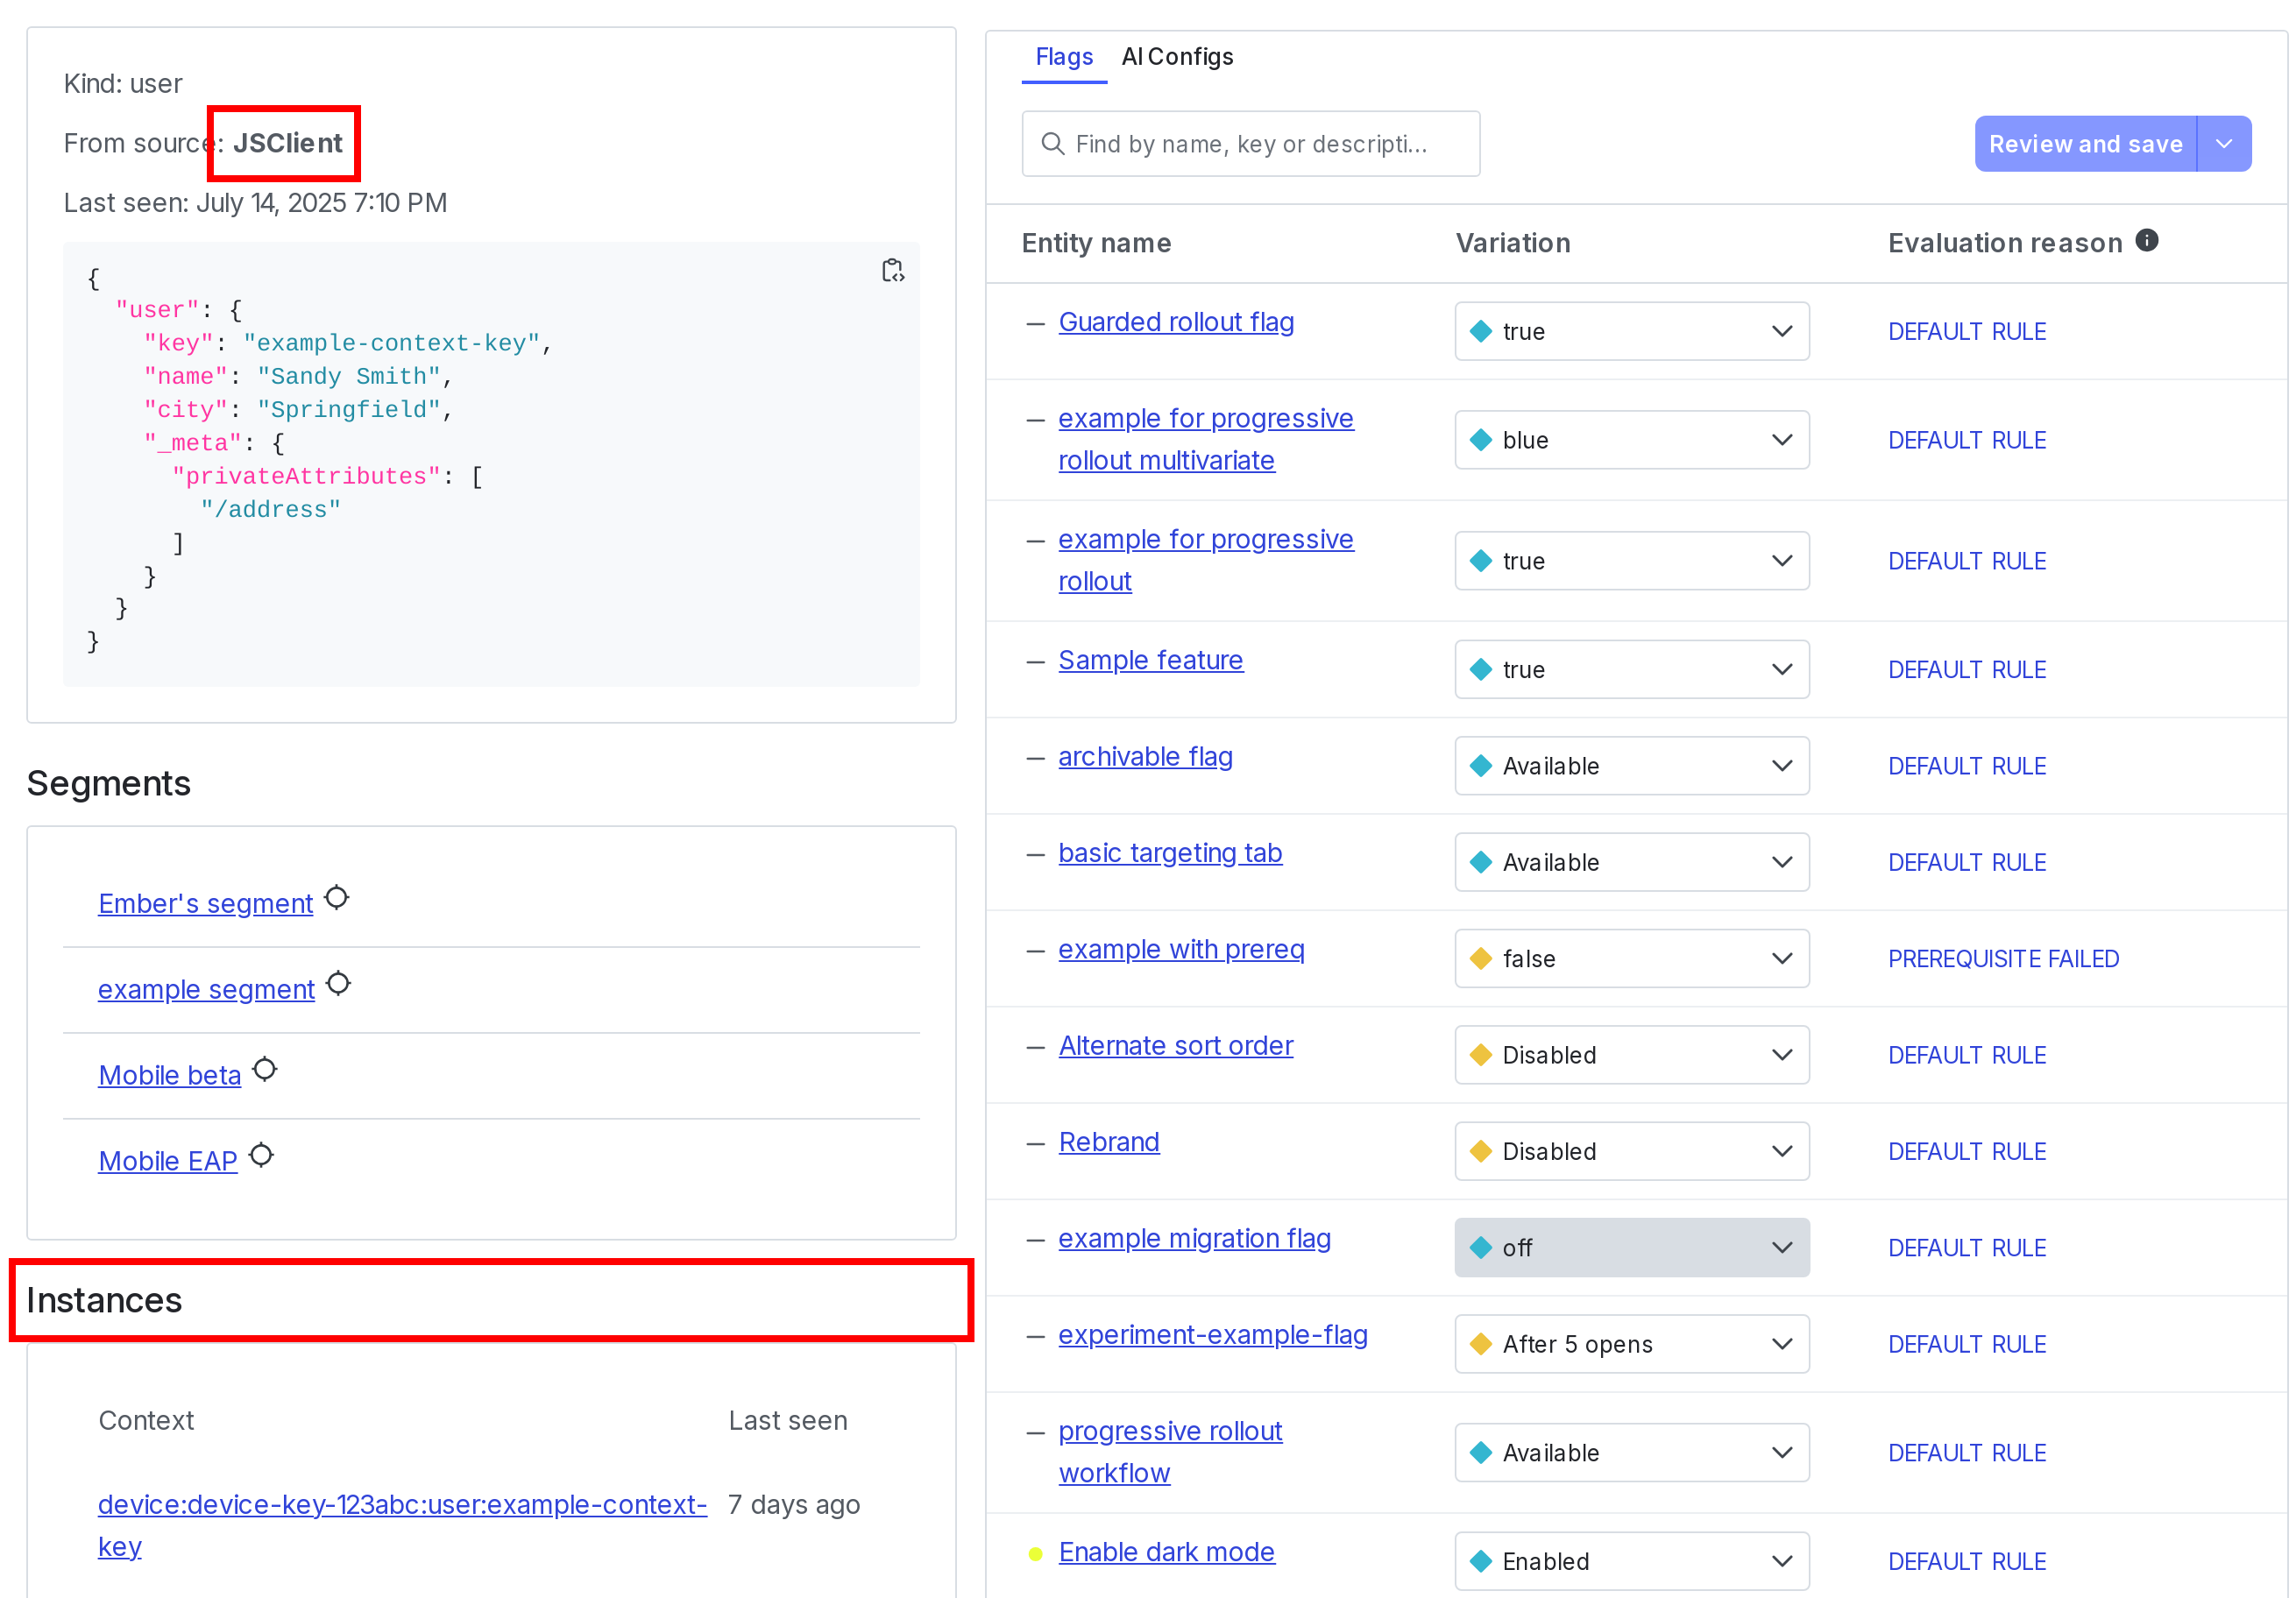The width and height of the screenshot is (2296, 1598).
Task: Click the search magnifier icon
Action: coord(1052,144)
